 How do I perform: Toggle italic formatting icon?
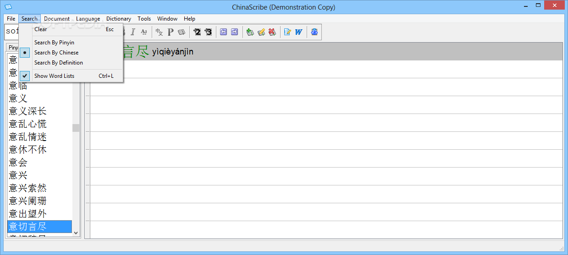pos(133,32)
